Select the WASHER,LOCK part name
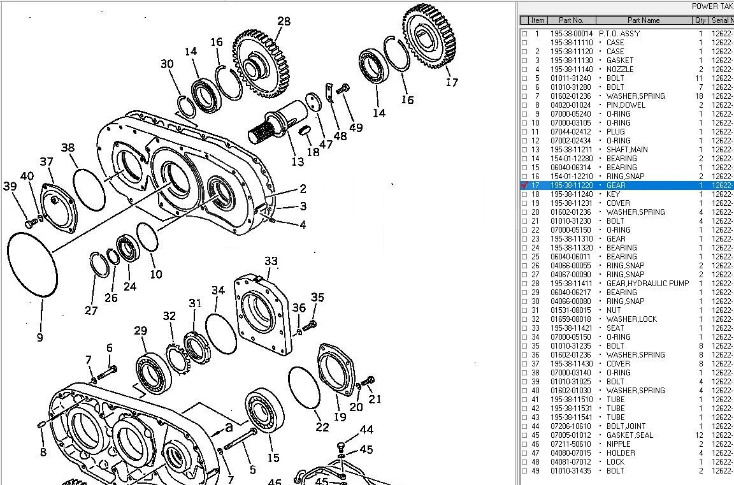Image resolution: width=734 pixels, height=485 pixels. 631,319
